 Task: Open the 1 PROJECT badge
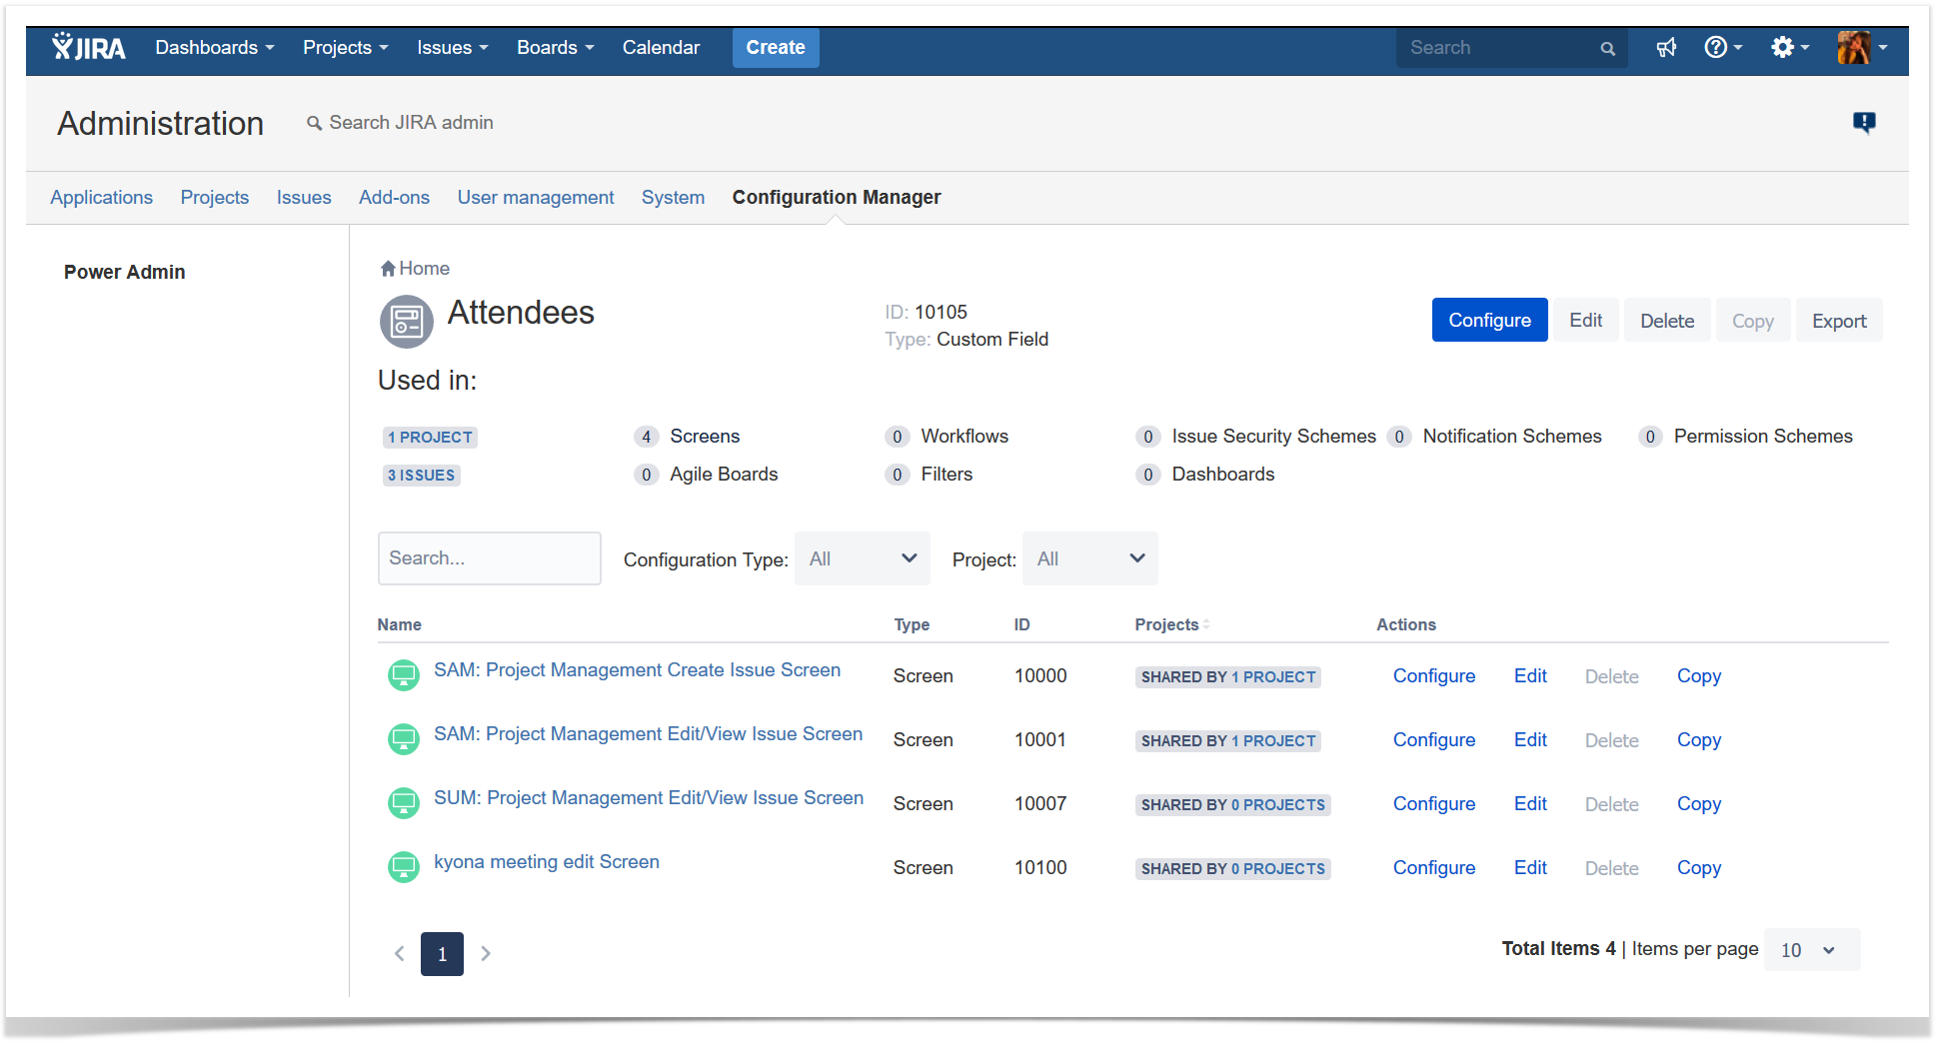430,438
